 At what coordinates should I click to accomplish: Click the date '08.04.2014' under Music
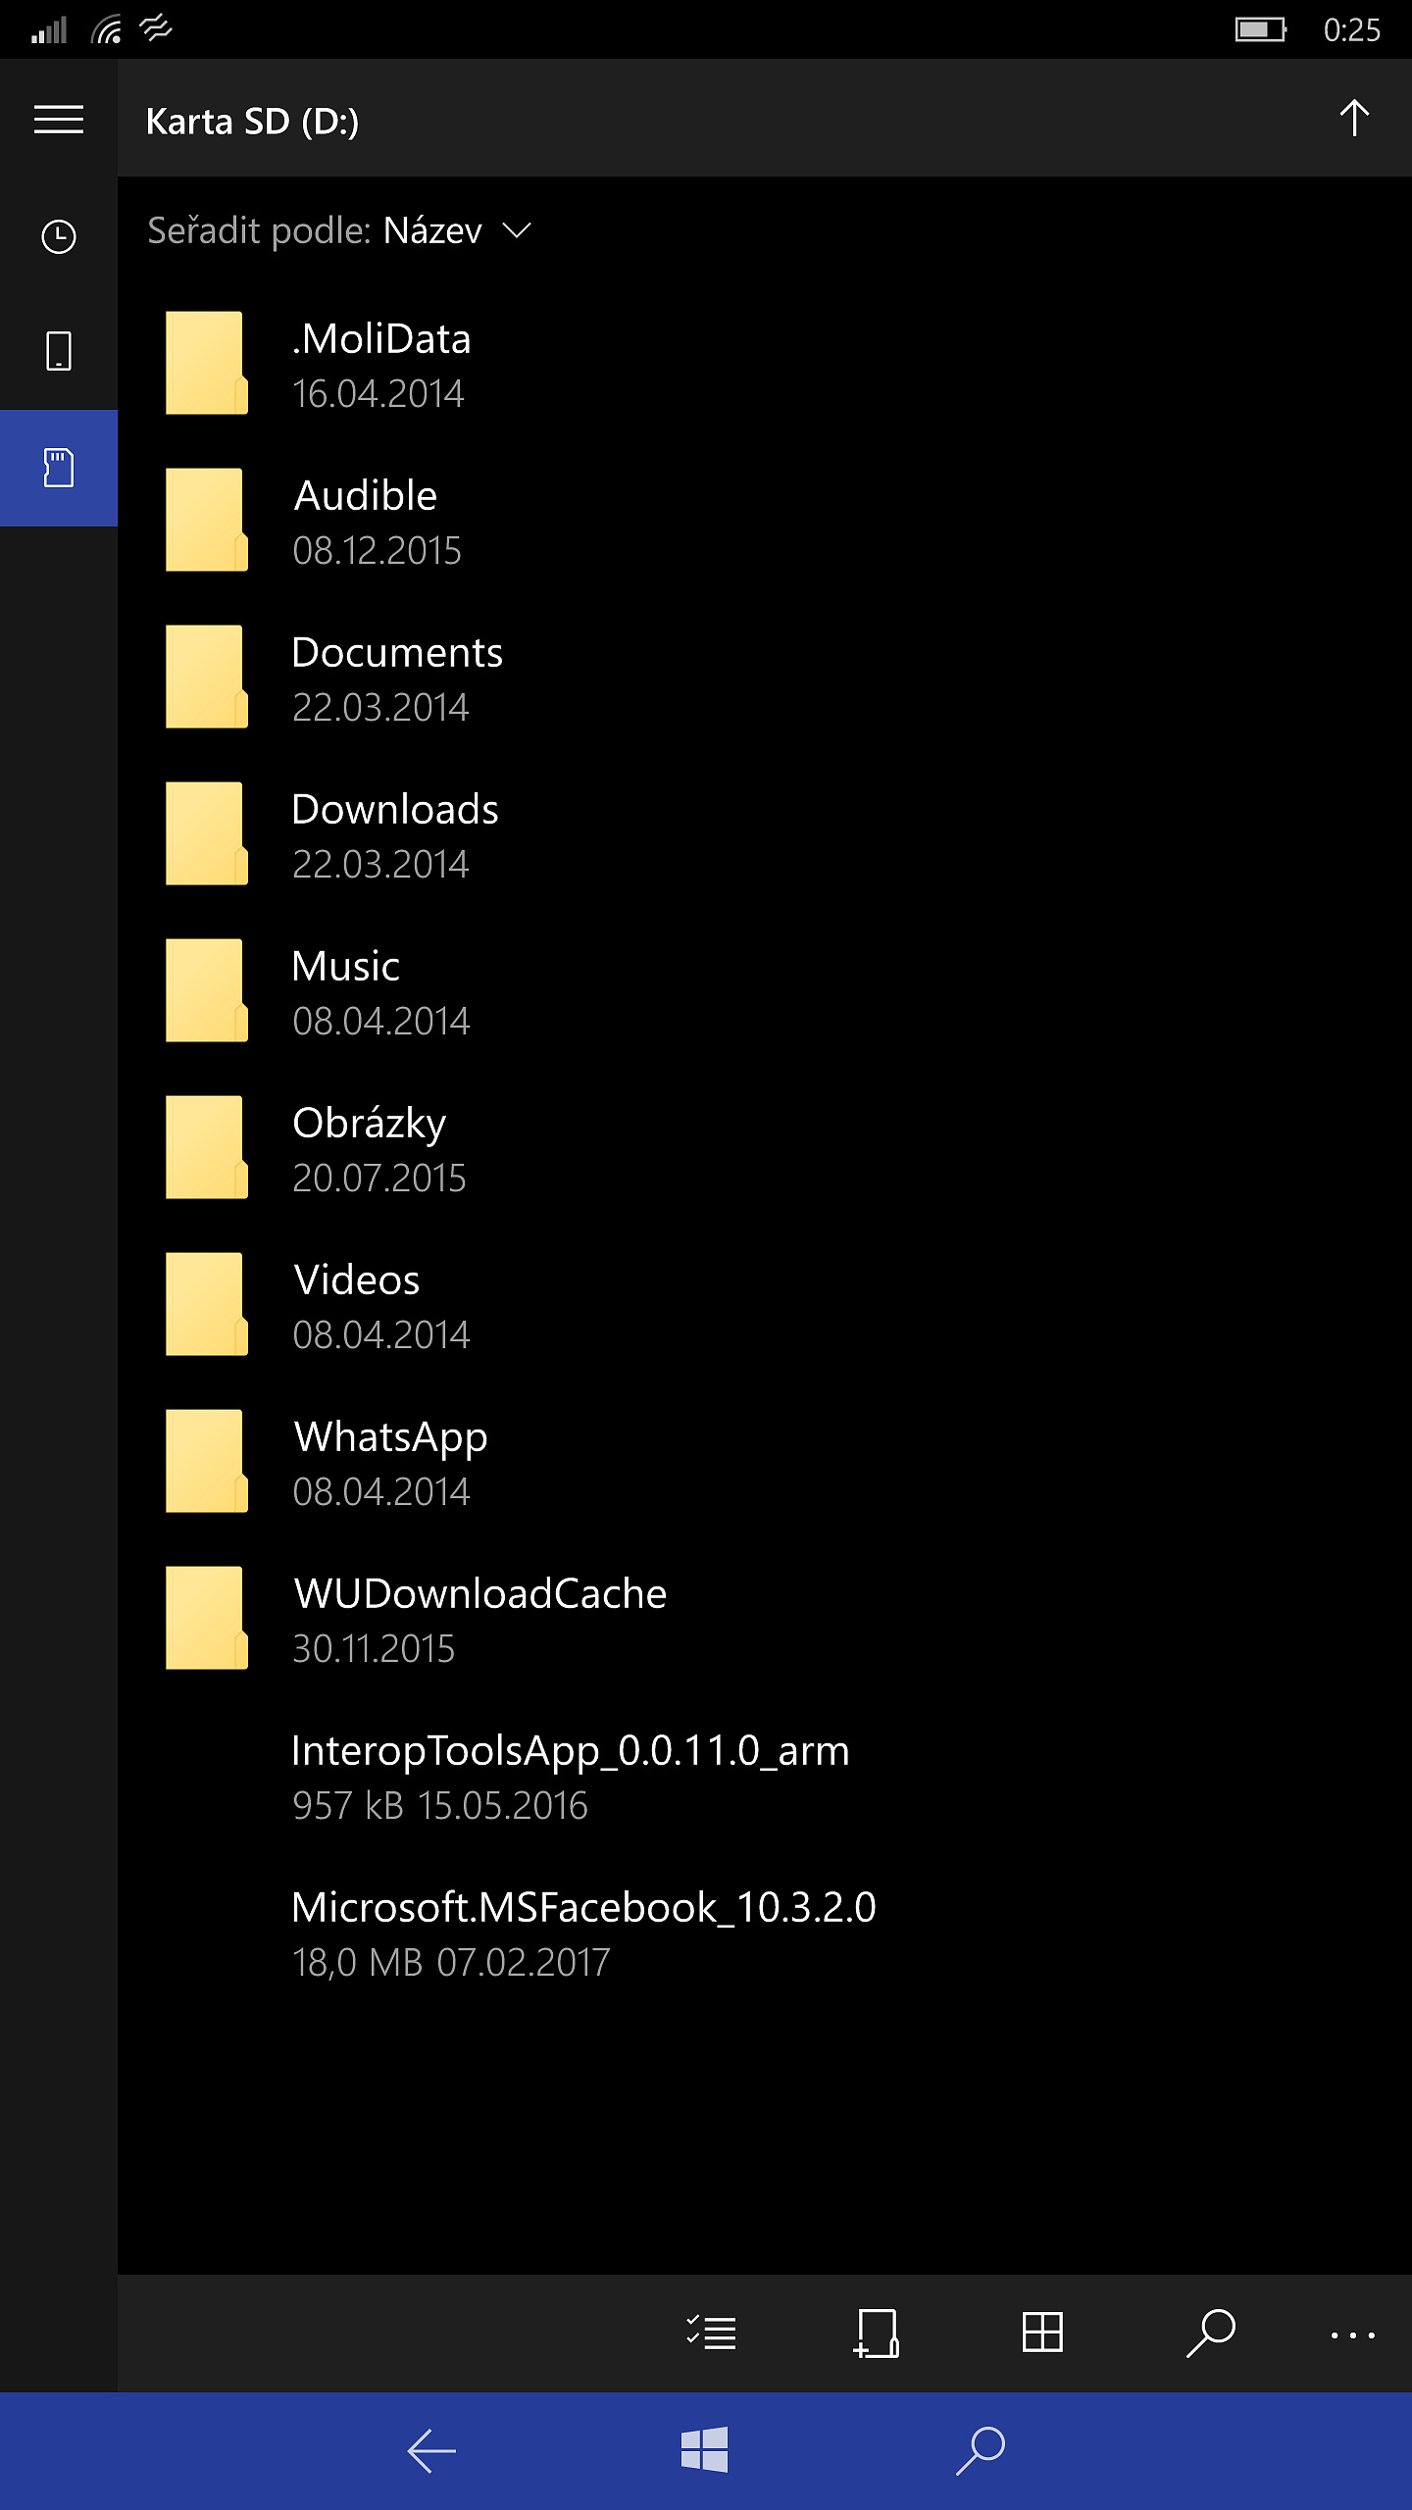pos(381,1022)
